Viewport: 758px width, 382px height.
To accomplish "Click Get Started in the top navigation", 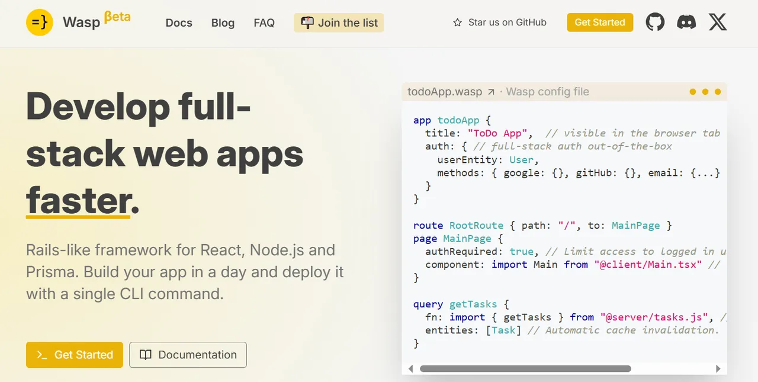I will pos(600,23).
